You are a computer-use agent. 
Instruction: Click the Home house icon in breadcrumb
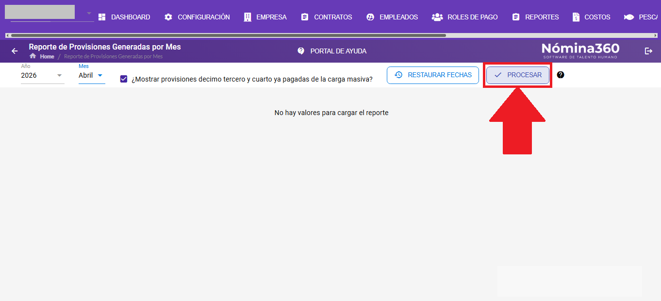click(33, 56)
